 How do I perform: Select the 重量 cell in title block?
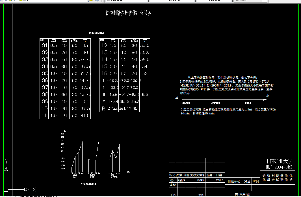click(247, 181)
